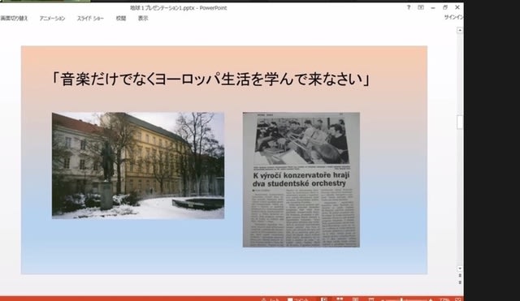
Task: Select the snowy building photo on the slide
Action: (138, 166)
